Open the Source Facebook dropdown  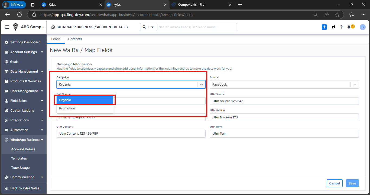(284, 84)
